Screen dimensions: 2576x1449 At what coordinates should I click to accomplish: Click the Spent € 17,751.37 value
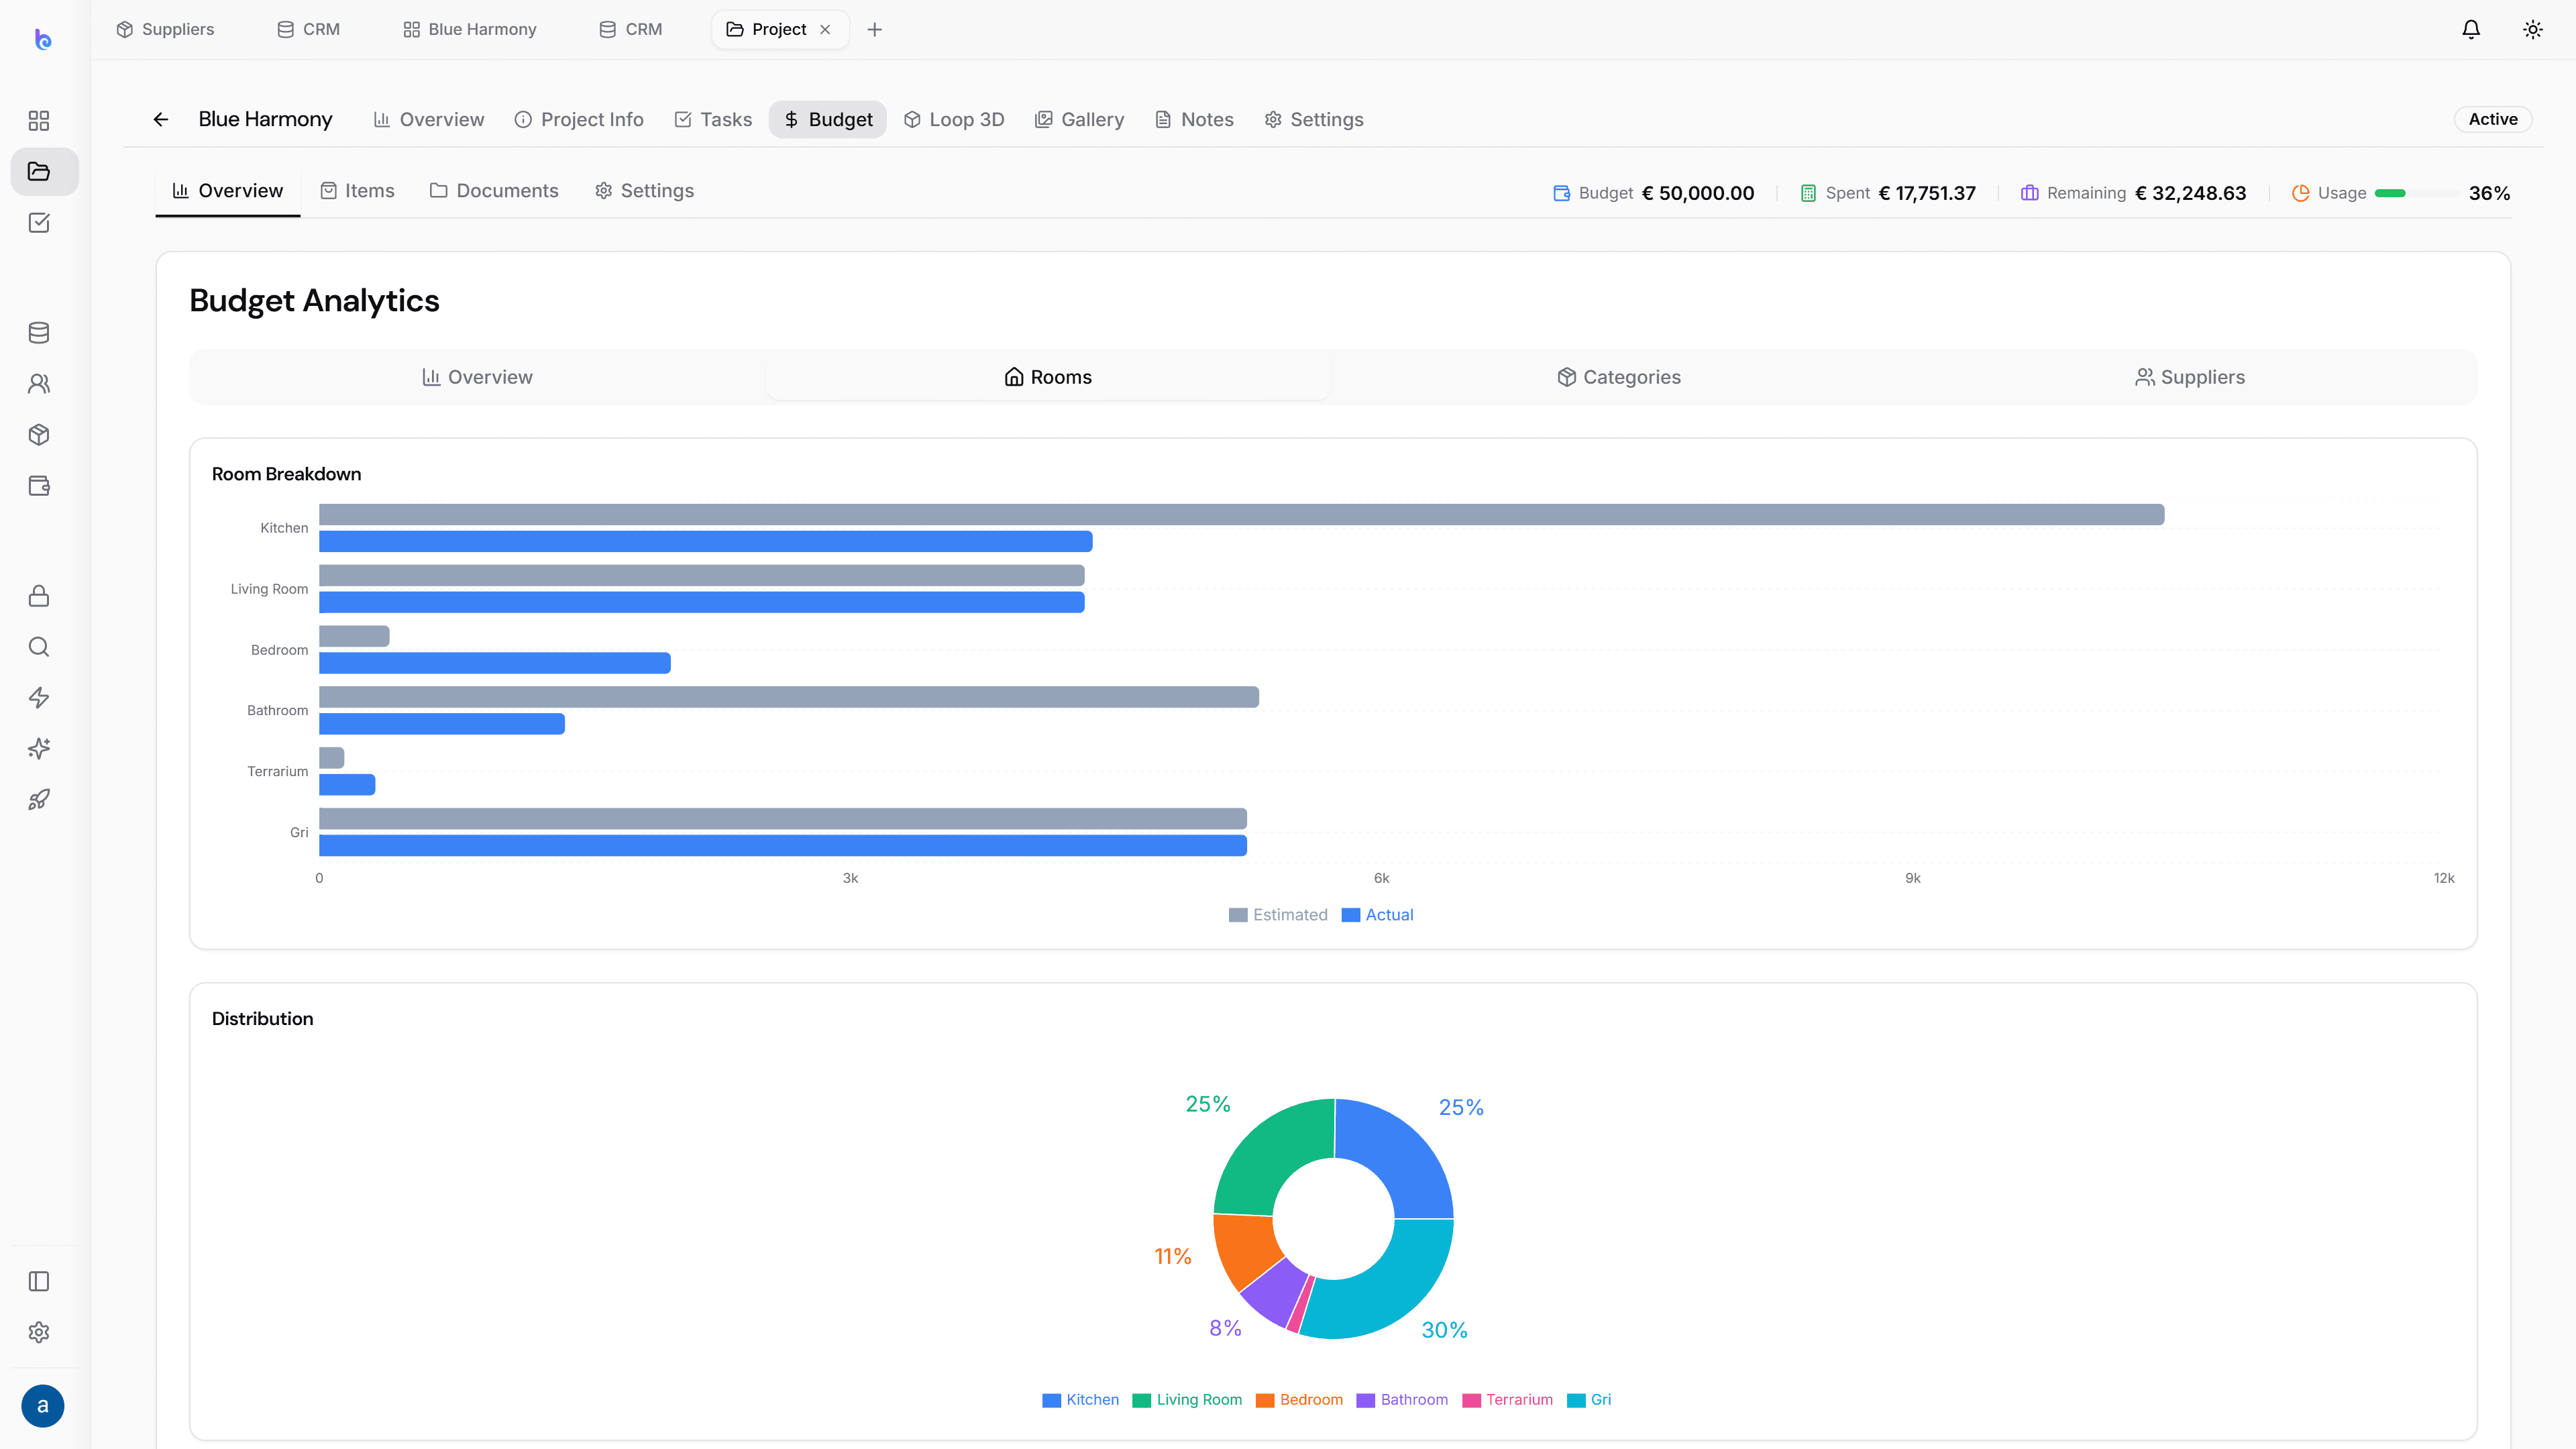(1927, 193)
